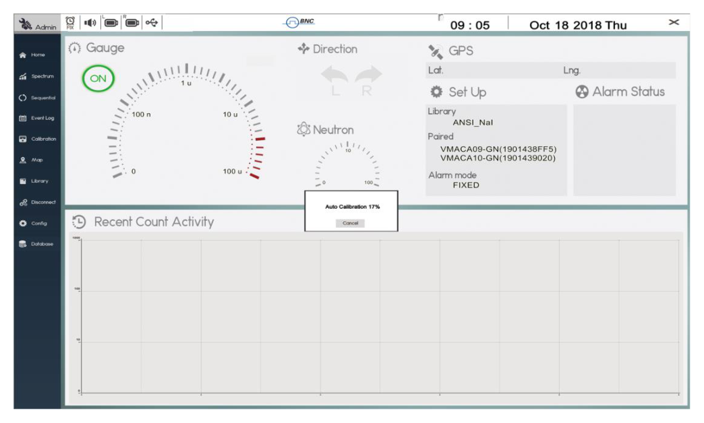Toggle the speaker sound icon

point(90,22)
